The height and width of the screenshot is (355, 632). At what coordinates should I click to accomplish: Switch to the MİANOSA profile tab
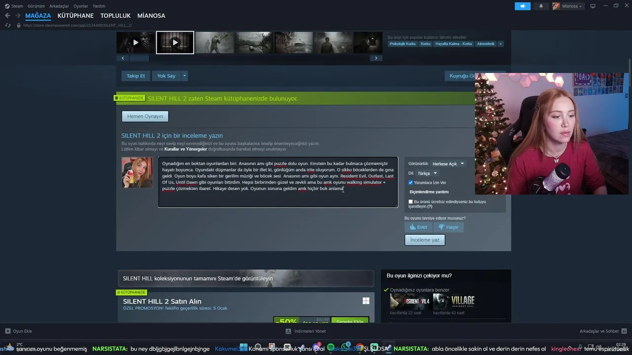click(x=151, y=16)
